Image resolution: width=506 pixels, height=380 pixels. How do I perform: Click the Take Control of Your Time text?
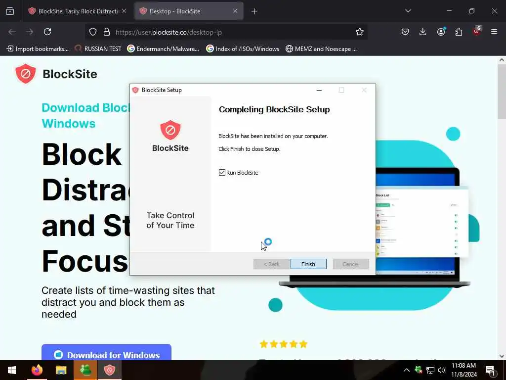[170, 220]
